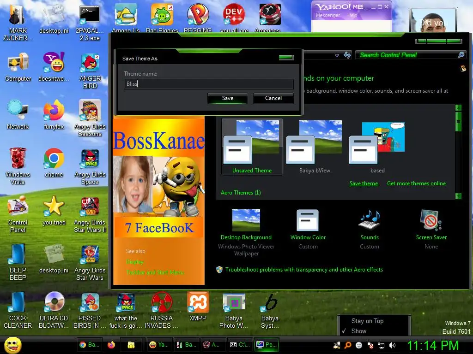473x354 pixels.
Task: Click themes list scroll up arrow
Action: click(458, 108)
